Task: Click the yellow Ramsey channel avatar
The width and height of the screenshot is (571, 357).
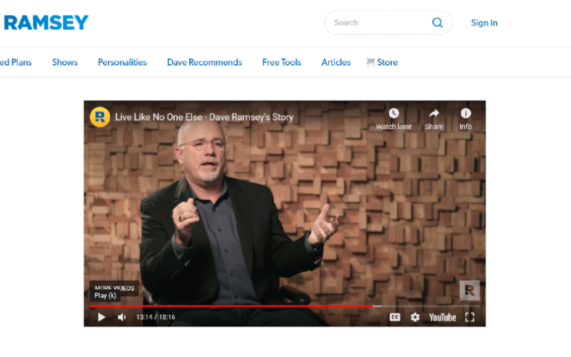Action: point(100,117)
